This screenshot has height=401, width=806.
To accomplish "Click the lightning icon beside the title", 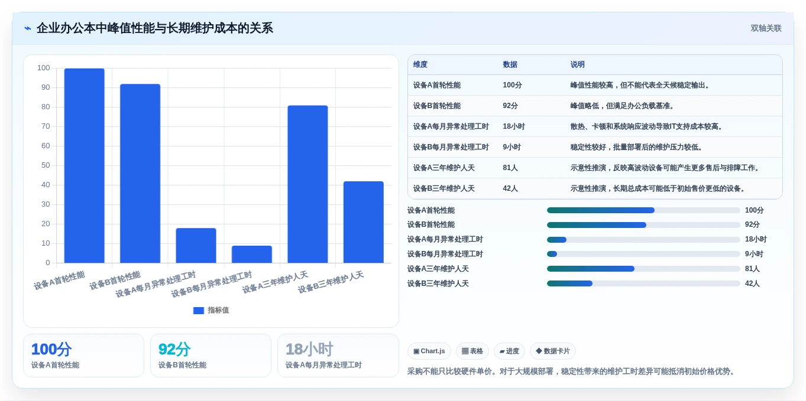I will click(28, 28).
